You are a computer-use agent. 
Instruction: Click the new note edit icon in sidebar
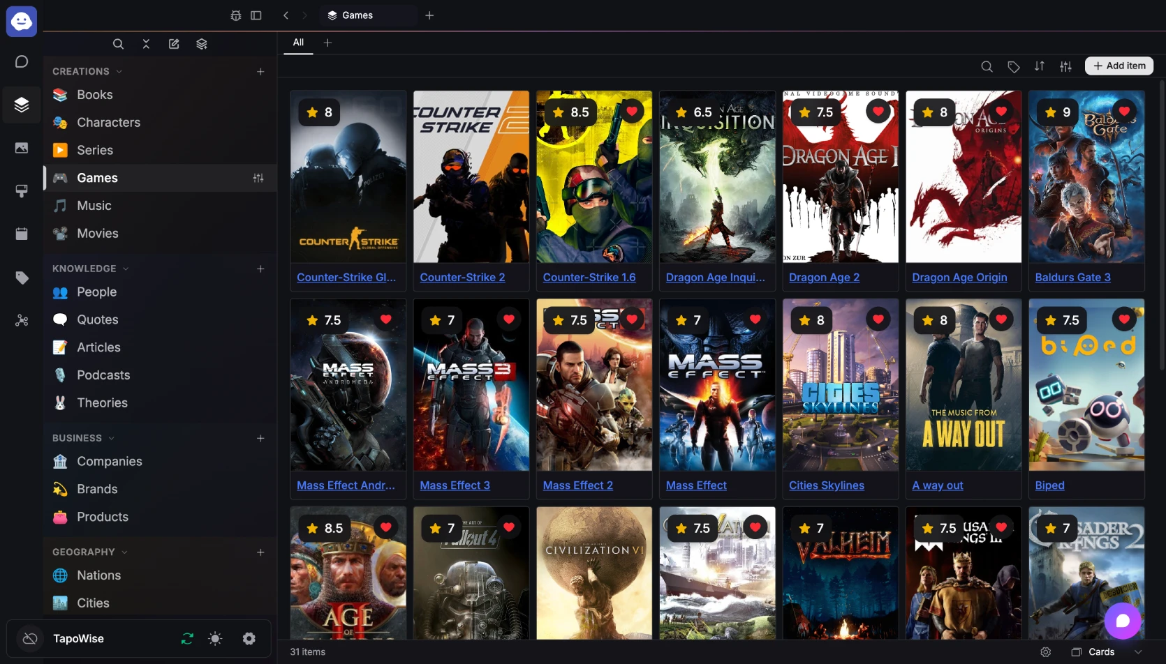(x=174, y=44)
